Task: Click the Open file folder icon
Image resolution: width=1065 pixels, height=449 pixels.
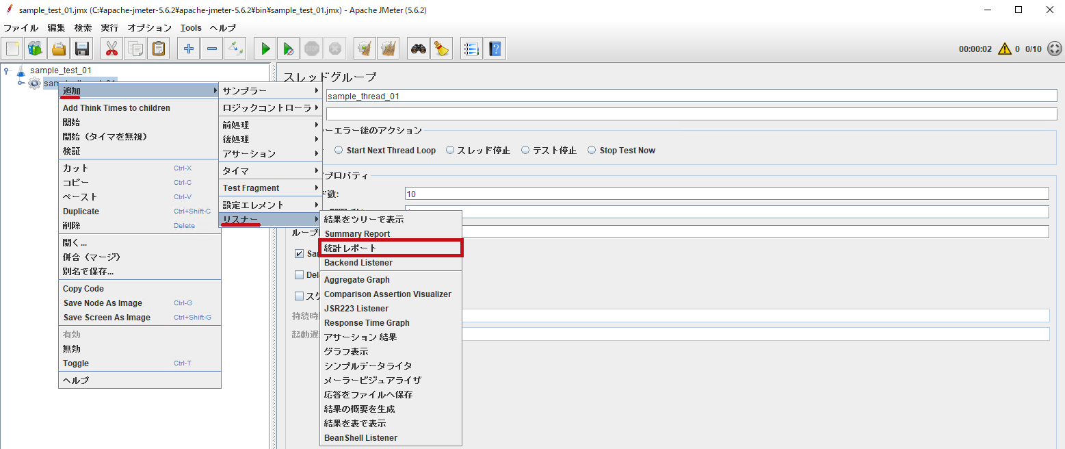Action: pyautogui.click(x=59, y=49)
